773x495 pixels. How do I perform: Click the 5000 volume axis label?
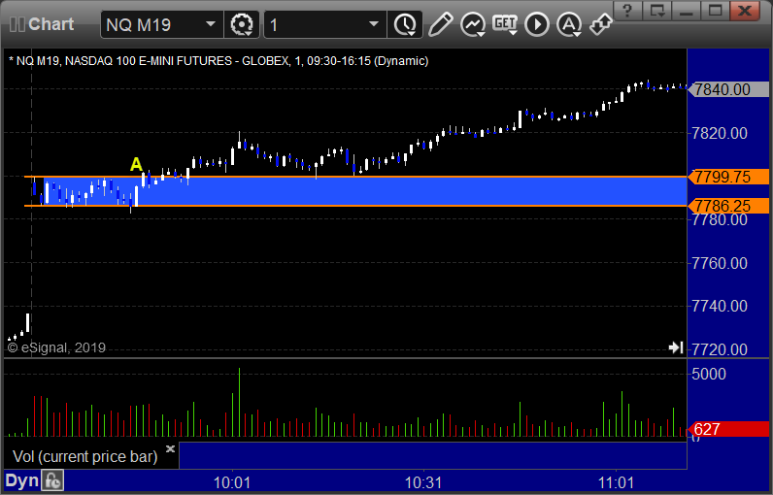[709, 374]
